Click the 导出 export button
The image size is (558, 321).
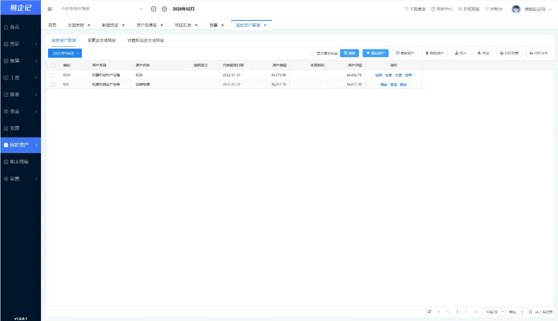click(483, 53)
